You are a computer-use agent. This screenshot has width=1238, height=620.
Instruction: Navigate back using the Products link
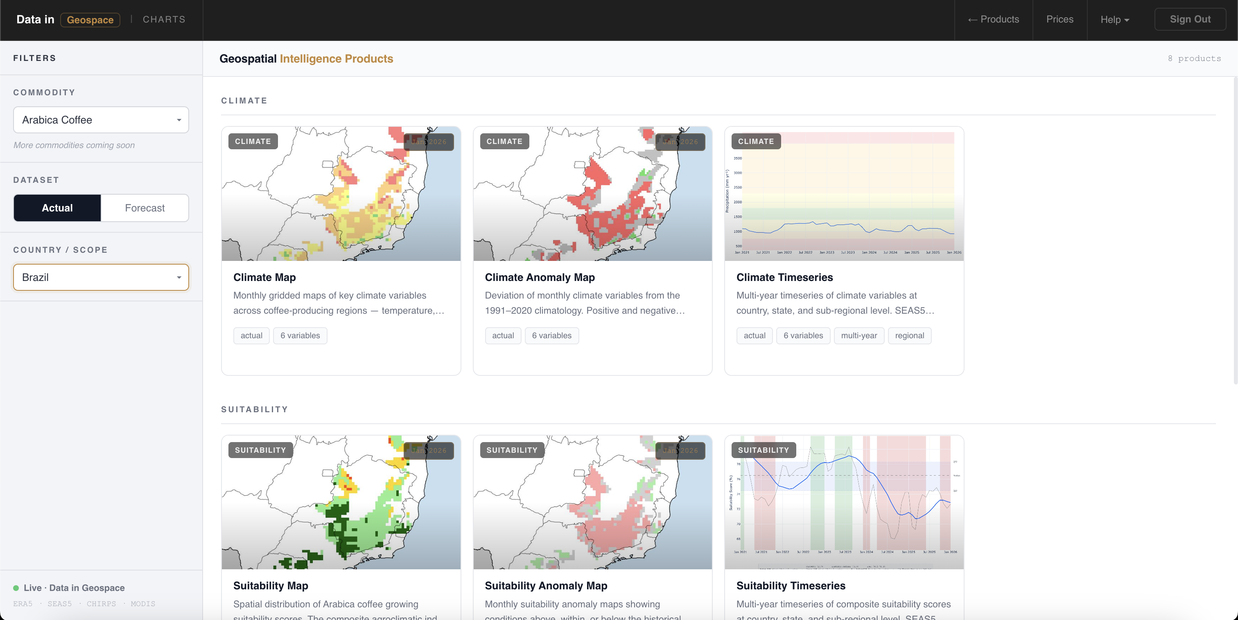click(x=992, y=19)
